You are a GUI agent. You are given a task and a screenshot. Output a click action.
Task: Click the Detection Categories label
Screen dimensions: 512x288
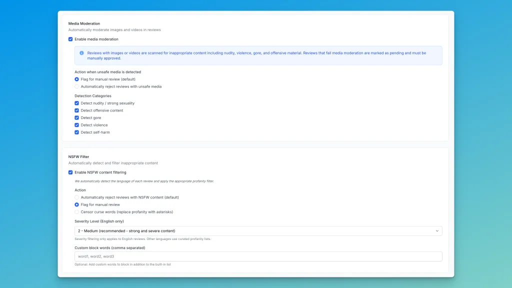coord(93,96)
